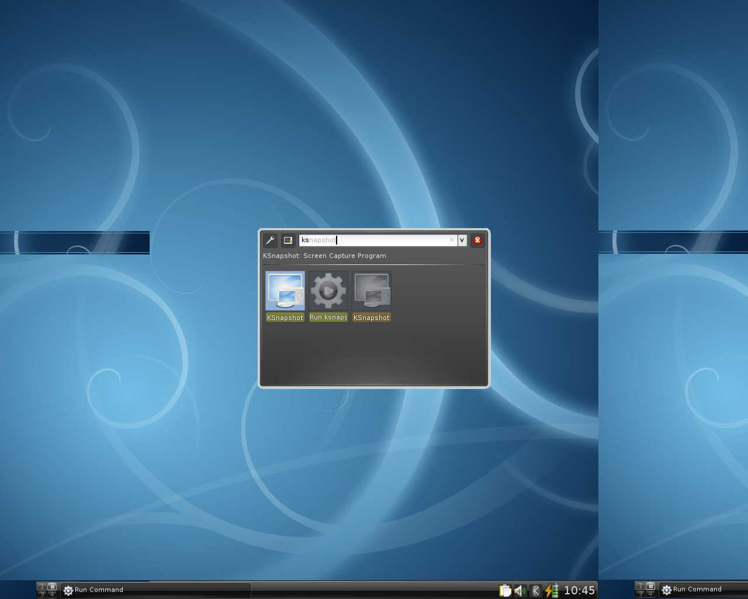The width and height of the screenshot is (748, 599).
Task: Open the Klipper clipboard tray icon
Action: (505, 591)
